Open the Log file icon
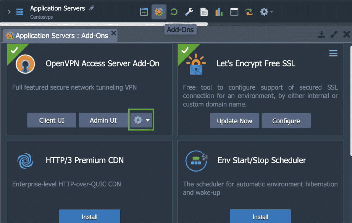 204,12
